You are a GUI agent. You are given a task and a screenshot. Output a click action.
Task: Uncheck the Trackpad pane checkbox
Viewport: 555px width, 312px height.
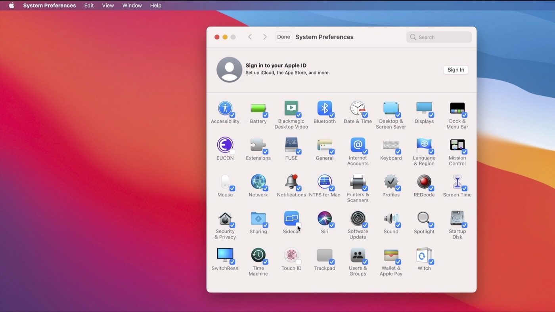332,262
